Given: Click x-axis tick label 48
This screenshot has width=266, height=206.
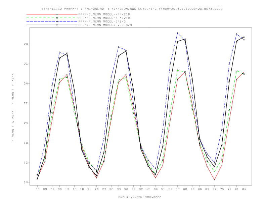Looking at the screenshot, I should click(x=156, y=189).
